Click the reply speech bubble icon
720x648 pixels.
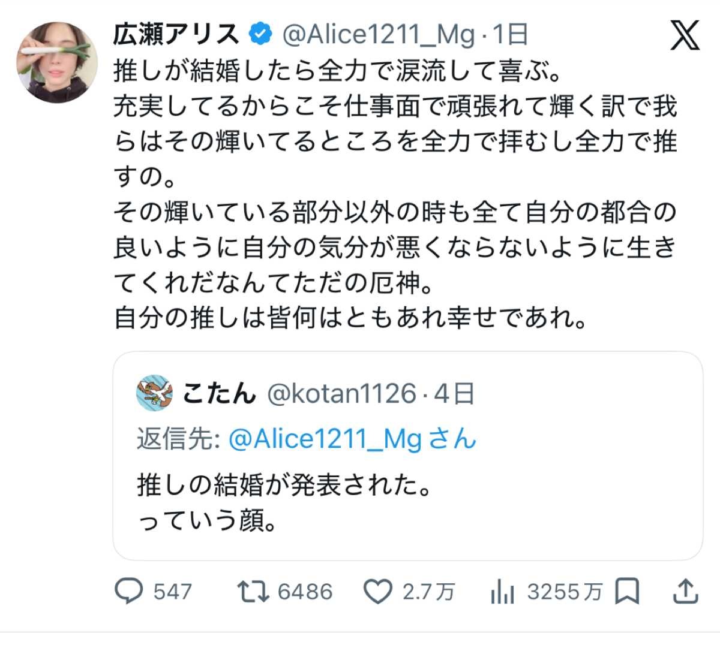128,592
